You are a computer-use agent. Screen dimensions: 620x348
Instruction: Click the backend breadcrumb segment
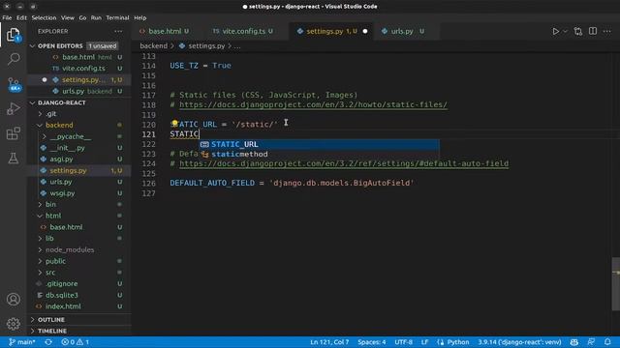(153, 45)
